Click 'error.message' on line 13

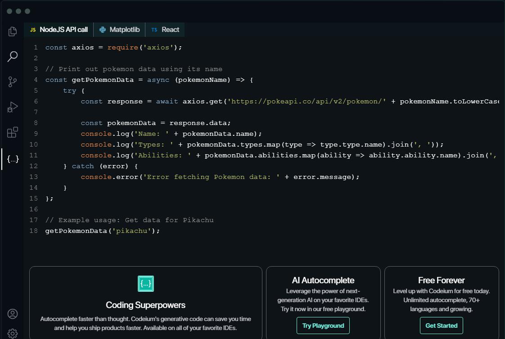(x=322, y=177)
